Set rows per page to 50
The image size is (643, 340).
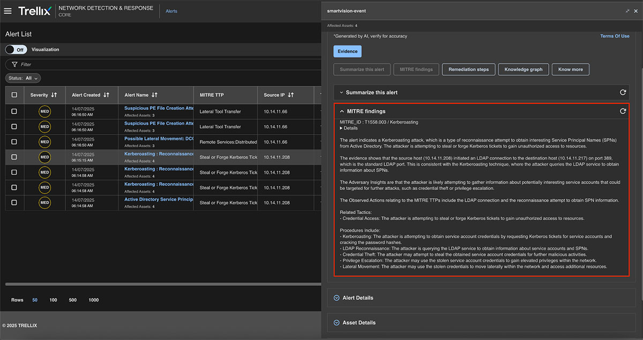click(35, 300)
